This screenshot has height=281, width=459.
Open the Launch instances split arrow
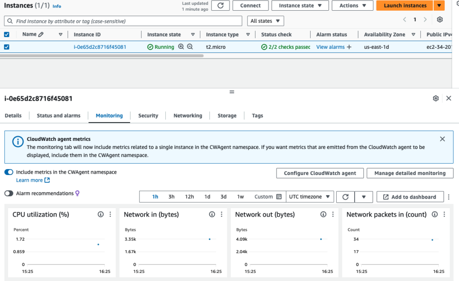[x=439, y=5]
